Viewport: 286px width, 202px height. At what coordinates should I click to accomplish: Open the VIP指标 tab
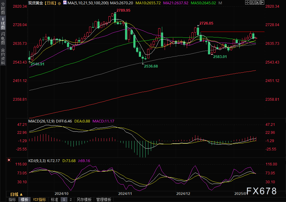point(39,200)
